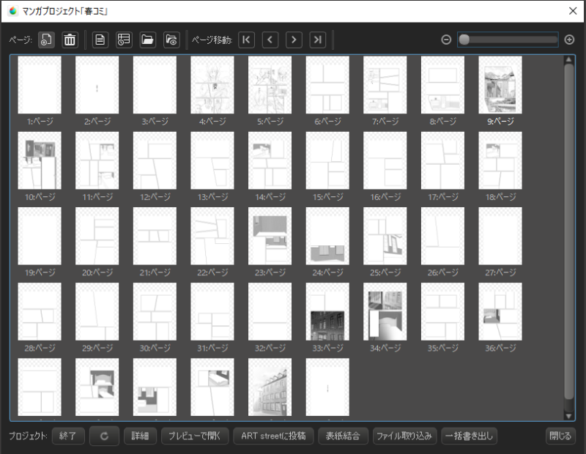Select page 6 thumbnail
This screenshot has height=454, width=586.
click(x=327, y=85)
